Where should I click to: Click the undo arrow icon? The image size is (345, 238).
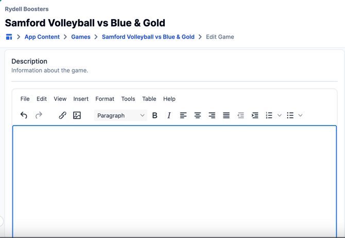[x=24, y=115]
